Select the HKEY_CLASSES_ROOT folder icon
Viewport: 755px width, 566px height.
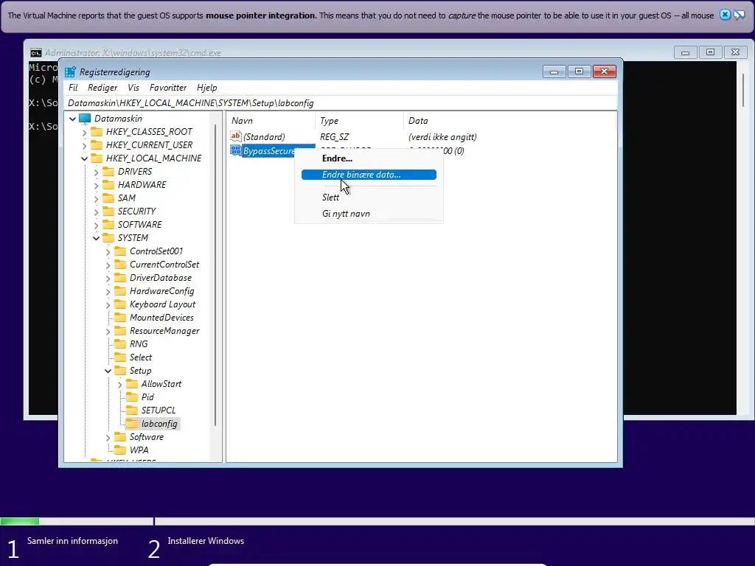[97, 131]
